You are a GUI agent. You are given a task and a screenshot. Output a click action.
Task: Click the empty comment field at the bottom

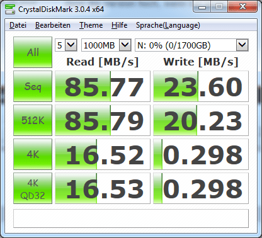pyautogui.click(x=131, y=218)
